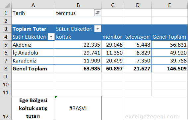The width and height of the screenshot is (188, 120).
Task: Click the Karadeniz row label
Action: pyautogui.click(x=33, y=60)
